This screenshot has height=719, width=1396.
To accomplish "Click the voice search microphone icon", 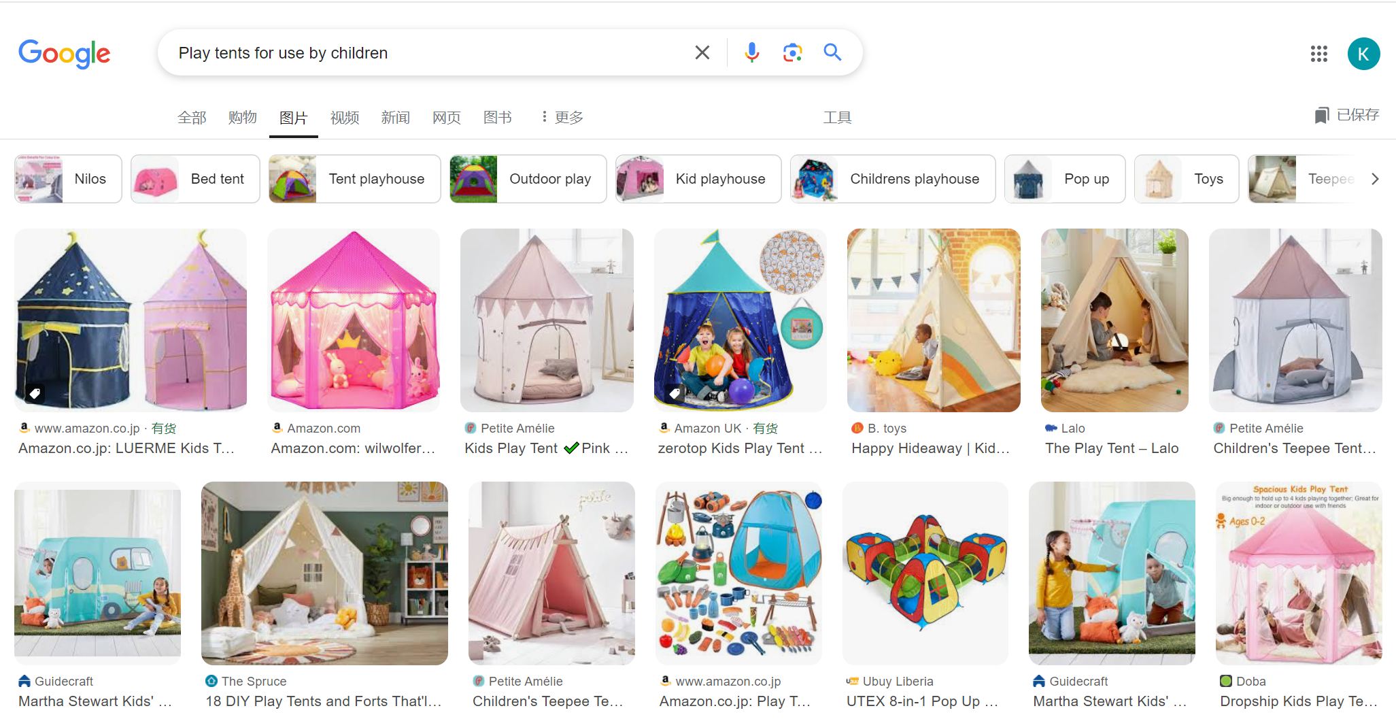I will point(751,52).
